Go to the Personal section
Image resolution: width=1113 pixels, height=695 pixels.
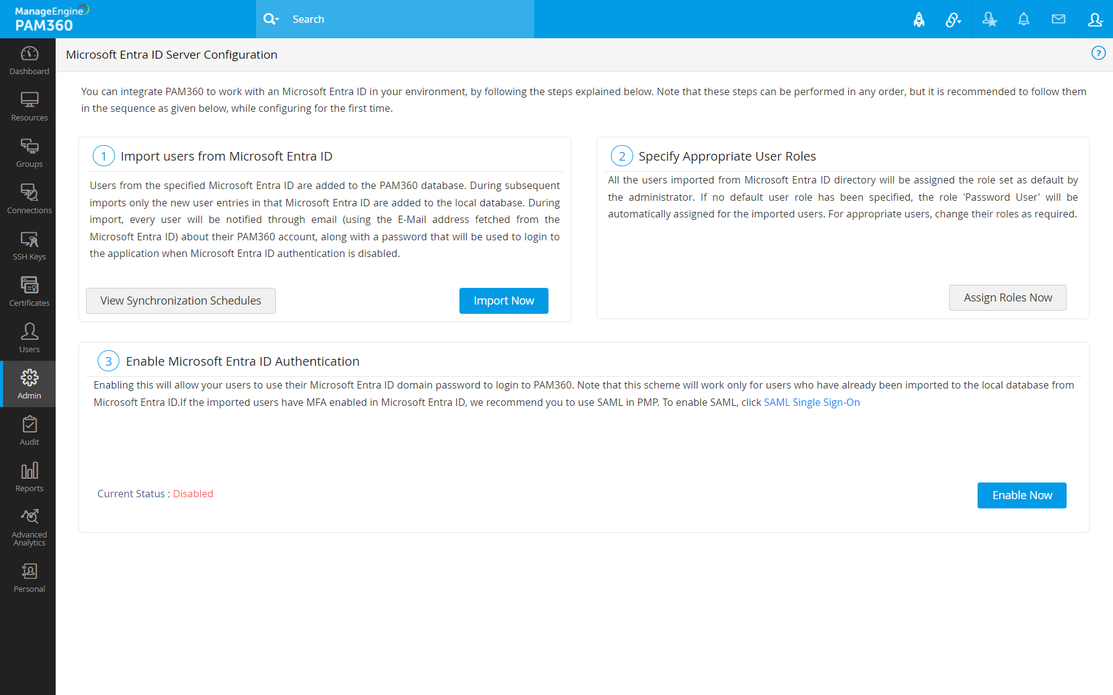click(x=29, y=579)
